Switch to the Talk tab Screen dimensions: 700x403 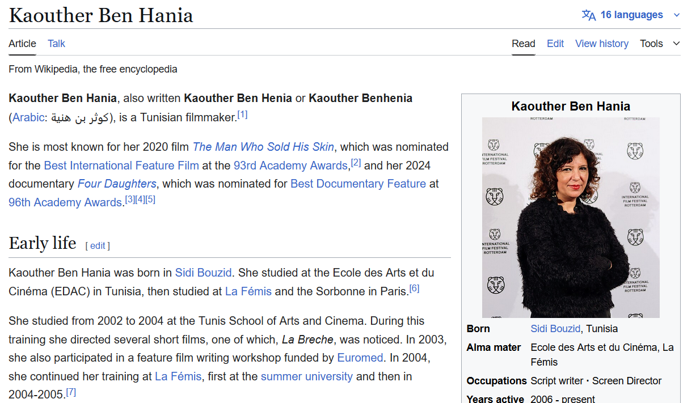click(x=56, y=44)
